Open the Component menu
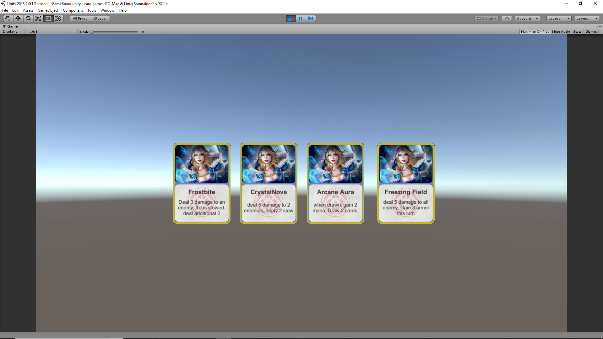Viewport: 603px width, 339px height. [73, 10]
